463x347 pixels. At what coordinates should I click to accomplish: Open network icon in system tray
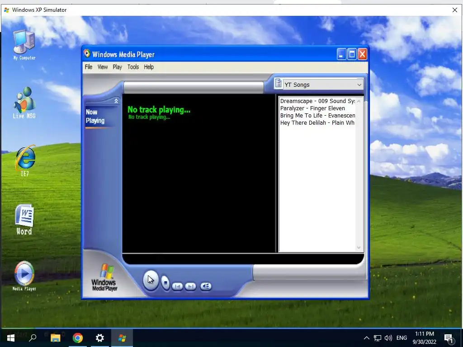click(x=378, y=338)
